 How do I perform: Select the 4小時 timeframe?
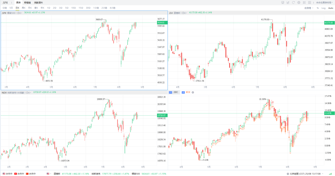pos(112,8)
